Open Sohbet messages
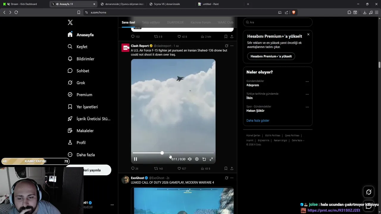Viewport: 381px width, 214px height. pos(79,71)
